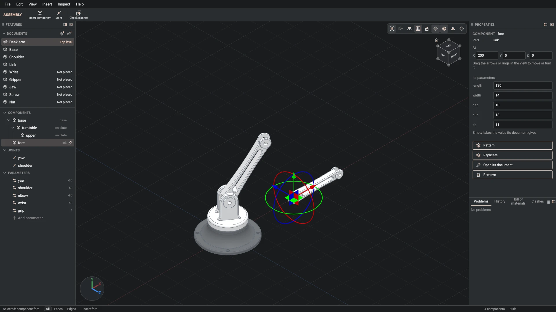Open the Inspect menu
Viewport: 556px width, 312px height.
pyautogui.click(x=64, y=4)
